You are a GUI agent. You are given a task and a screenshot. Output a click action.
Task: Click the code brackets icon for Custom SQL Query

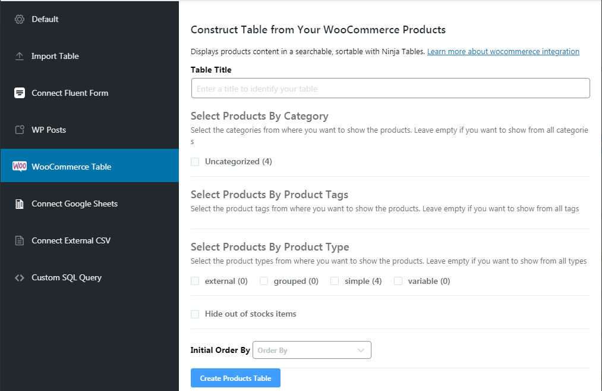(x=18, y=277)
